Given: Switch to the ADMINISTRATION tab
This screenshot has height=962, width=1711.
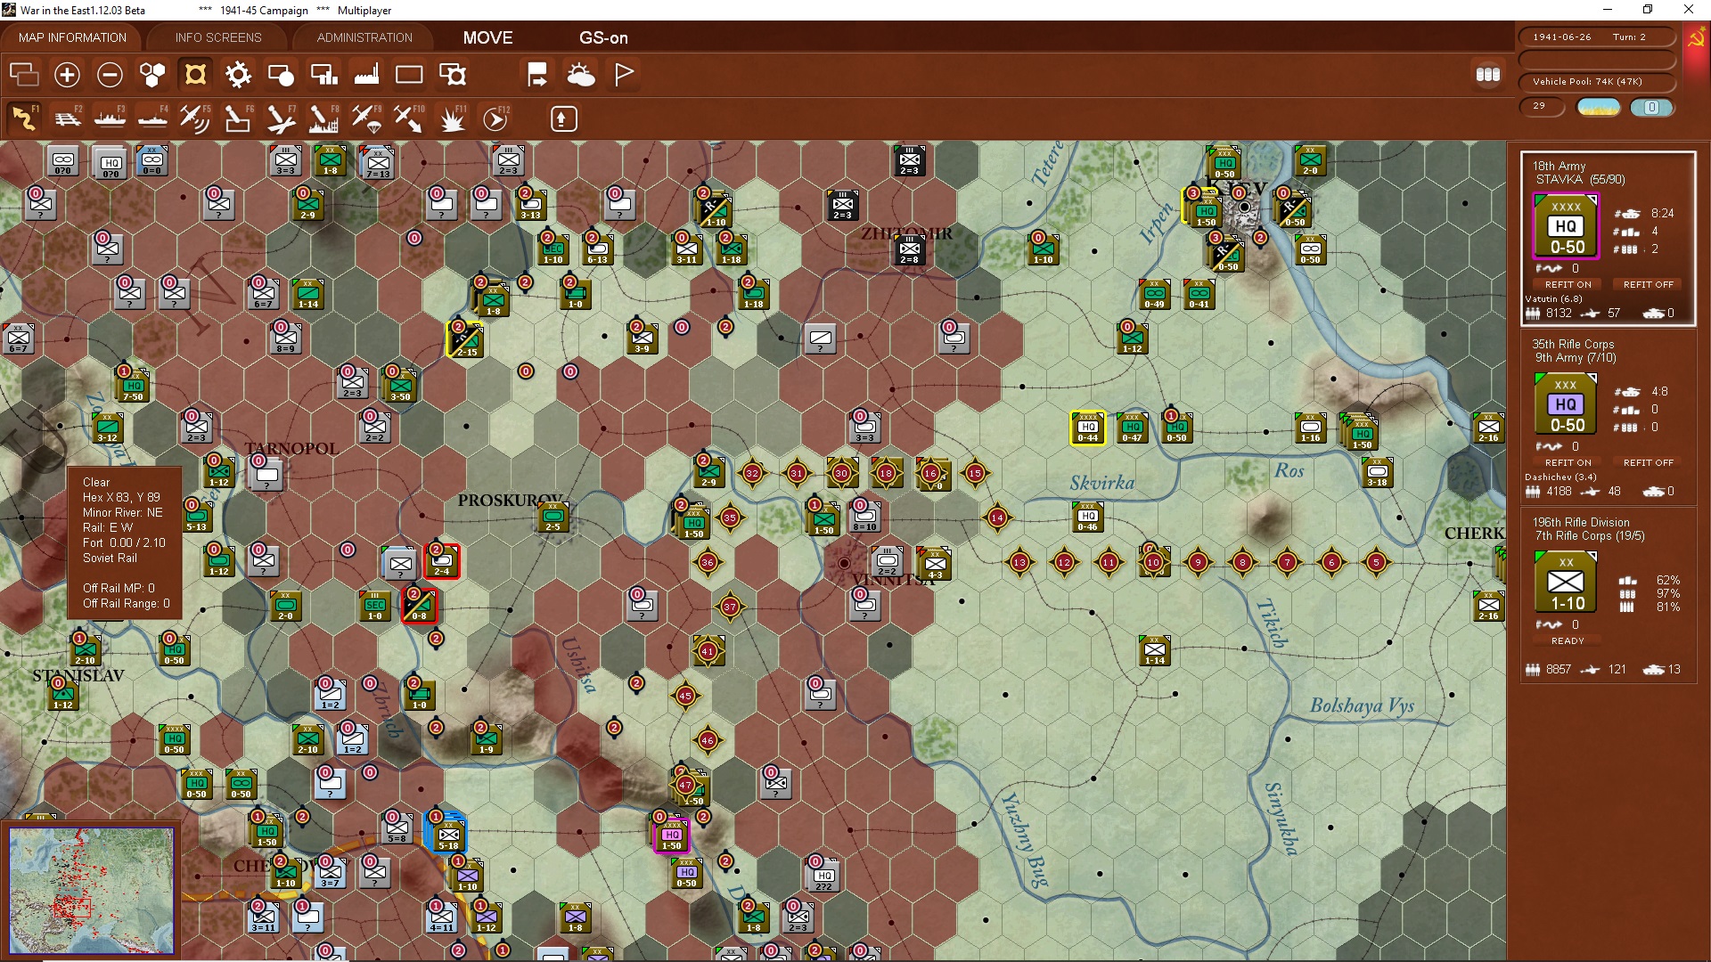Looking at the screenshot, I should pyautogui.click(x=364, y=37).
